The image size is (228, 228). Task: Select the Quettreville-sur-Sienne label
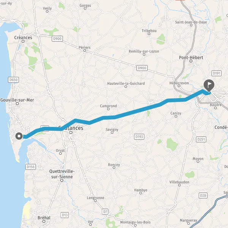click(x=62, y=174)
